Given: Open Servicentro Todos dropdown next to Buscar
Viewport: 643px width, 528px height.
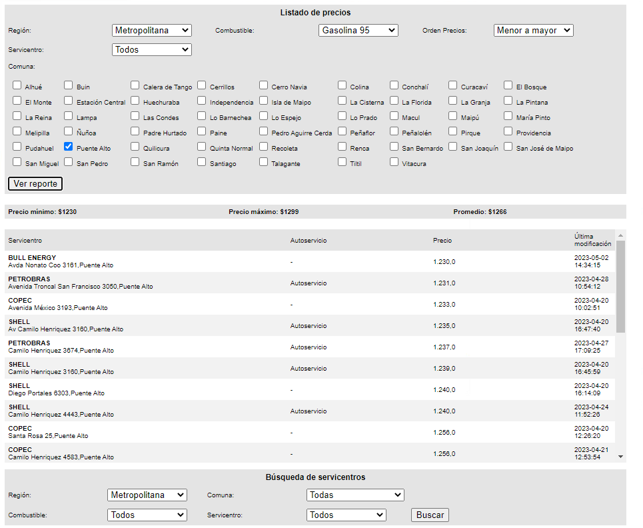Looking at the screenshot, I should coord(346,515).
